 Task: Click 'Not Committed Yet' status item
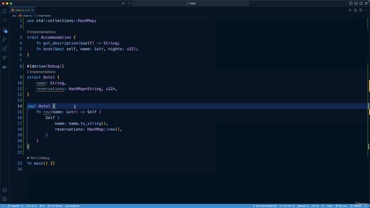pos(265,206)
